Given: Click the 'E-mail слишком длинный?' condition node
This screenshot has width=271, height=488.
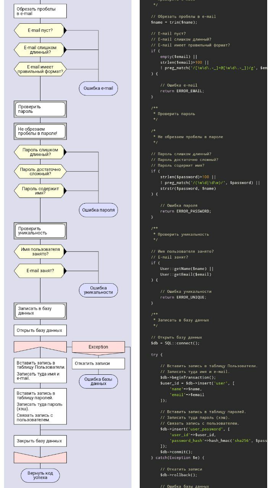Looking at the screenshot, I should tap(40, 50).
